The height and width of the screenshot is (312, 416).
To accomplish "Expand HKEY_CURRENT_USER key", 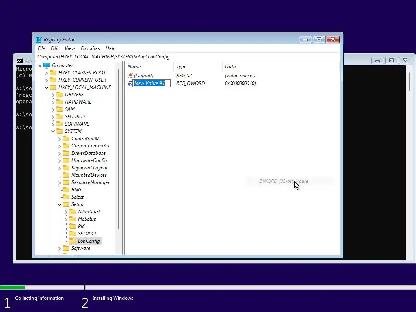I will [47, 80].
